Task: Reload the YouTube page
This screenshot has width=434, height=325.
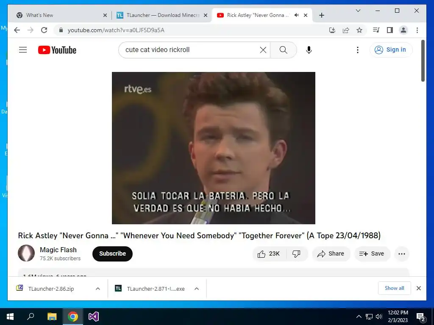Action: (44, 30)
